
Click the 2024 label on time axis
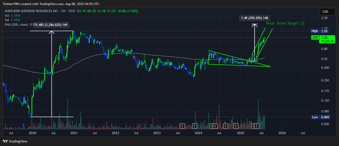[x=199, y=133]
